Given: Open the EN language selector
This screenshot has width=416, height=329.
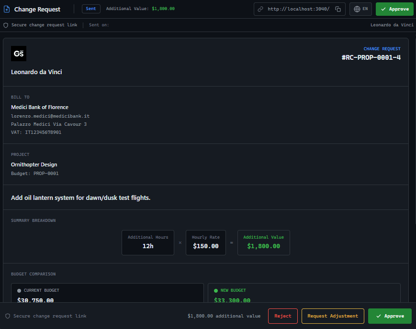Looking at the screenshot, I should [361, 9].
